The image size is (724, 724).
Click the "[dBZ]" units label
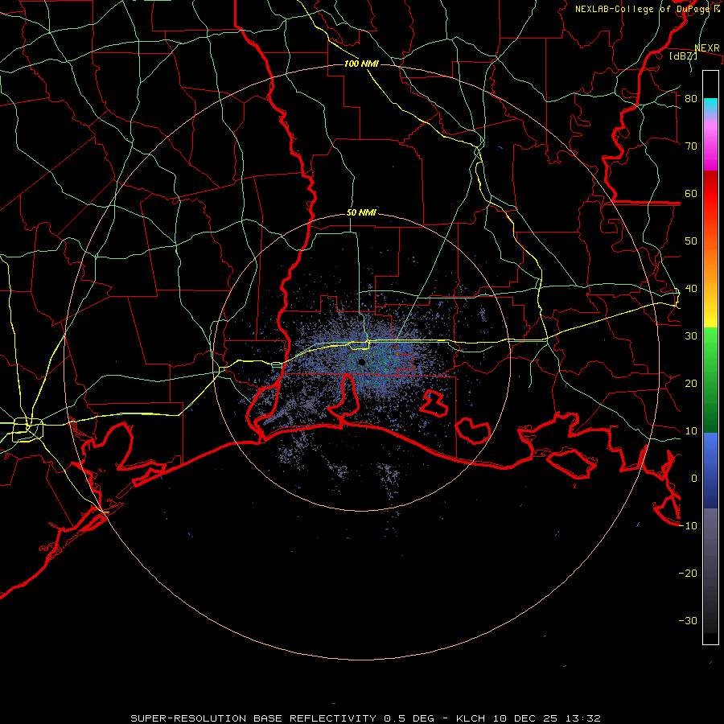(x=683, y=56)
